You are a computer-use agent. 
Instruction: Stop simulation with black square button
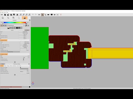tap(30, 87)
